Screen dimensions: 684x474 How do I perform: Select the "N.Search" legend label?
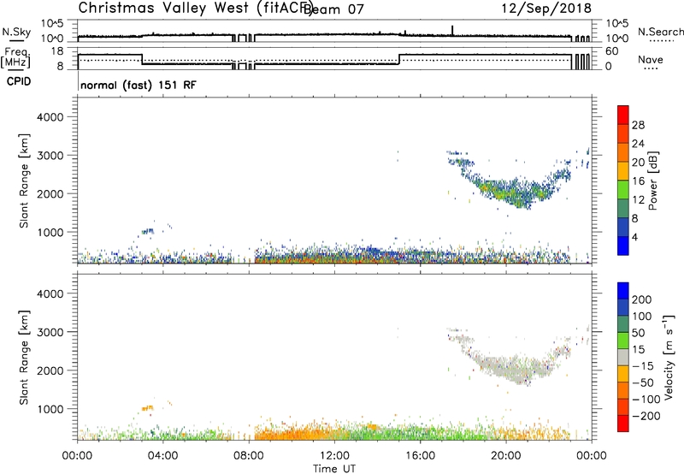pos(660,32)
